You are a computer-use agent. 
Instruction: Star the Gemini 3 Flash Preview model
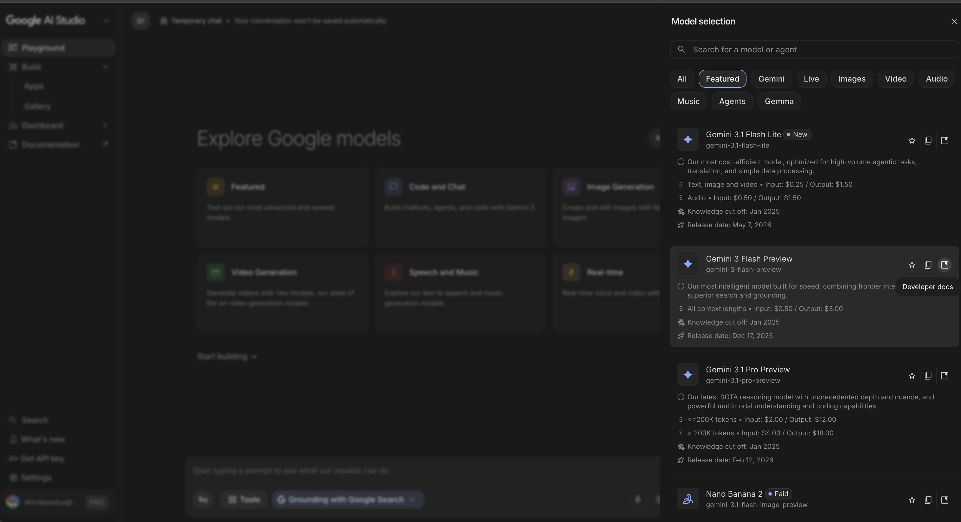(x=912, y=265)
